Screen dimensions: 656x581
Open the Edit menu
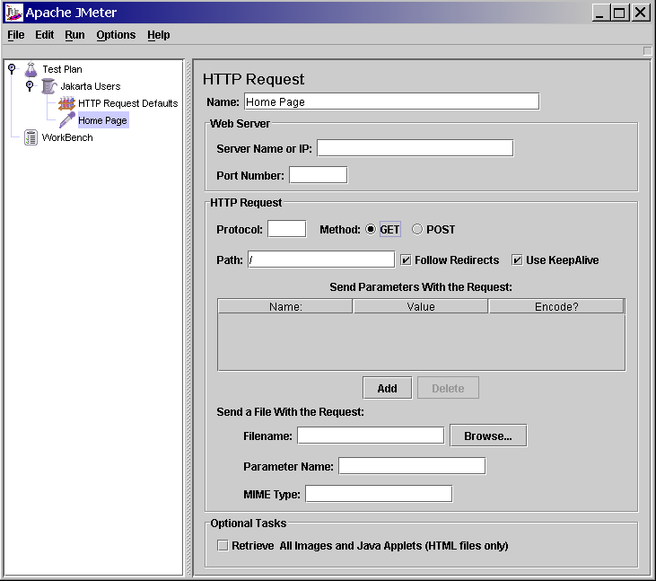point(44,35)
